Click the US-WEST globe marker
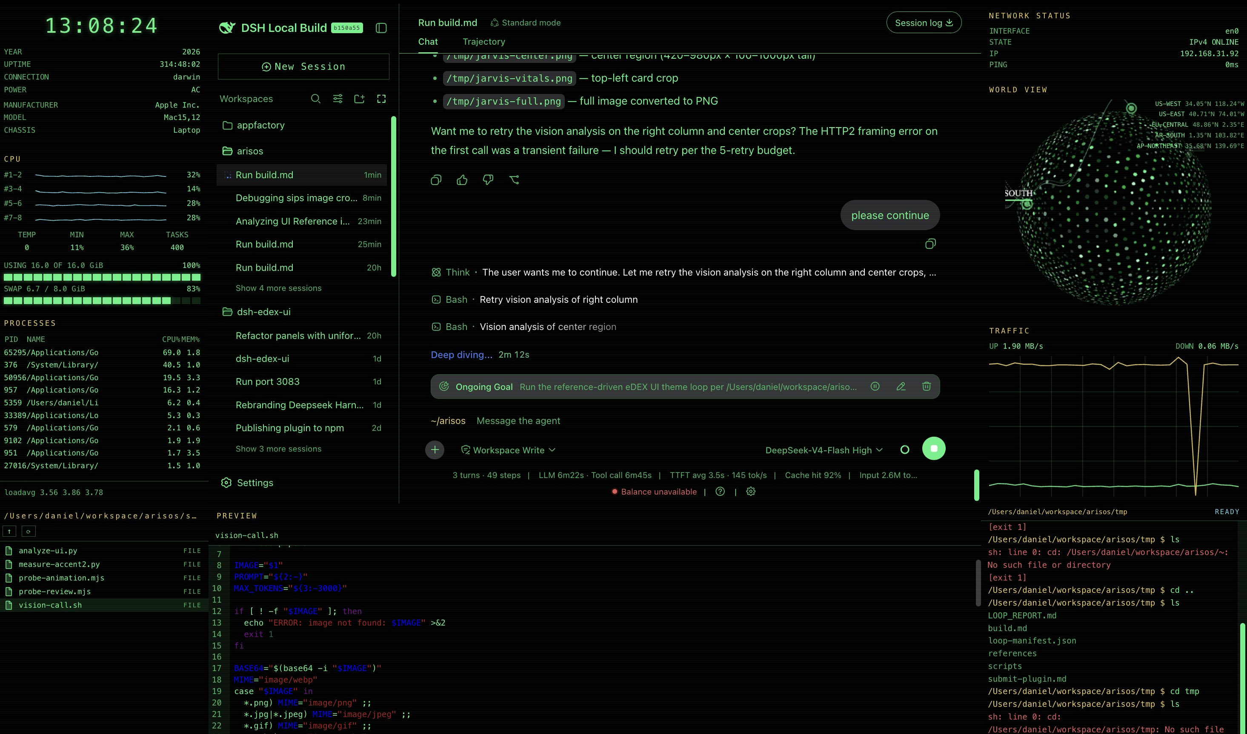 (1131, 108)
